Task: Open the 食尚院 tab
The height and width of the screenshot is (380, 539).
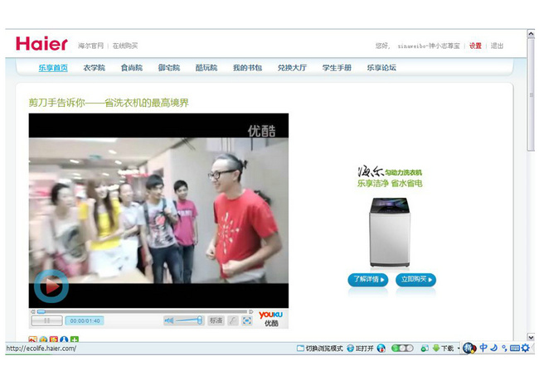Action: tap(132, 68)
